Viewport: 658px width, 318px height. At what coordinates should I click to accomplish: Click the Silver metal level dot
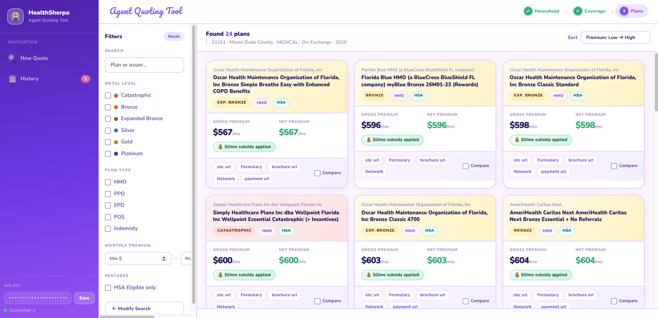click(116, 130)
